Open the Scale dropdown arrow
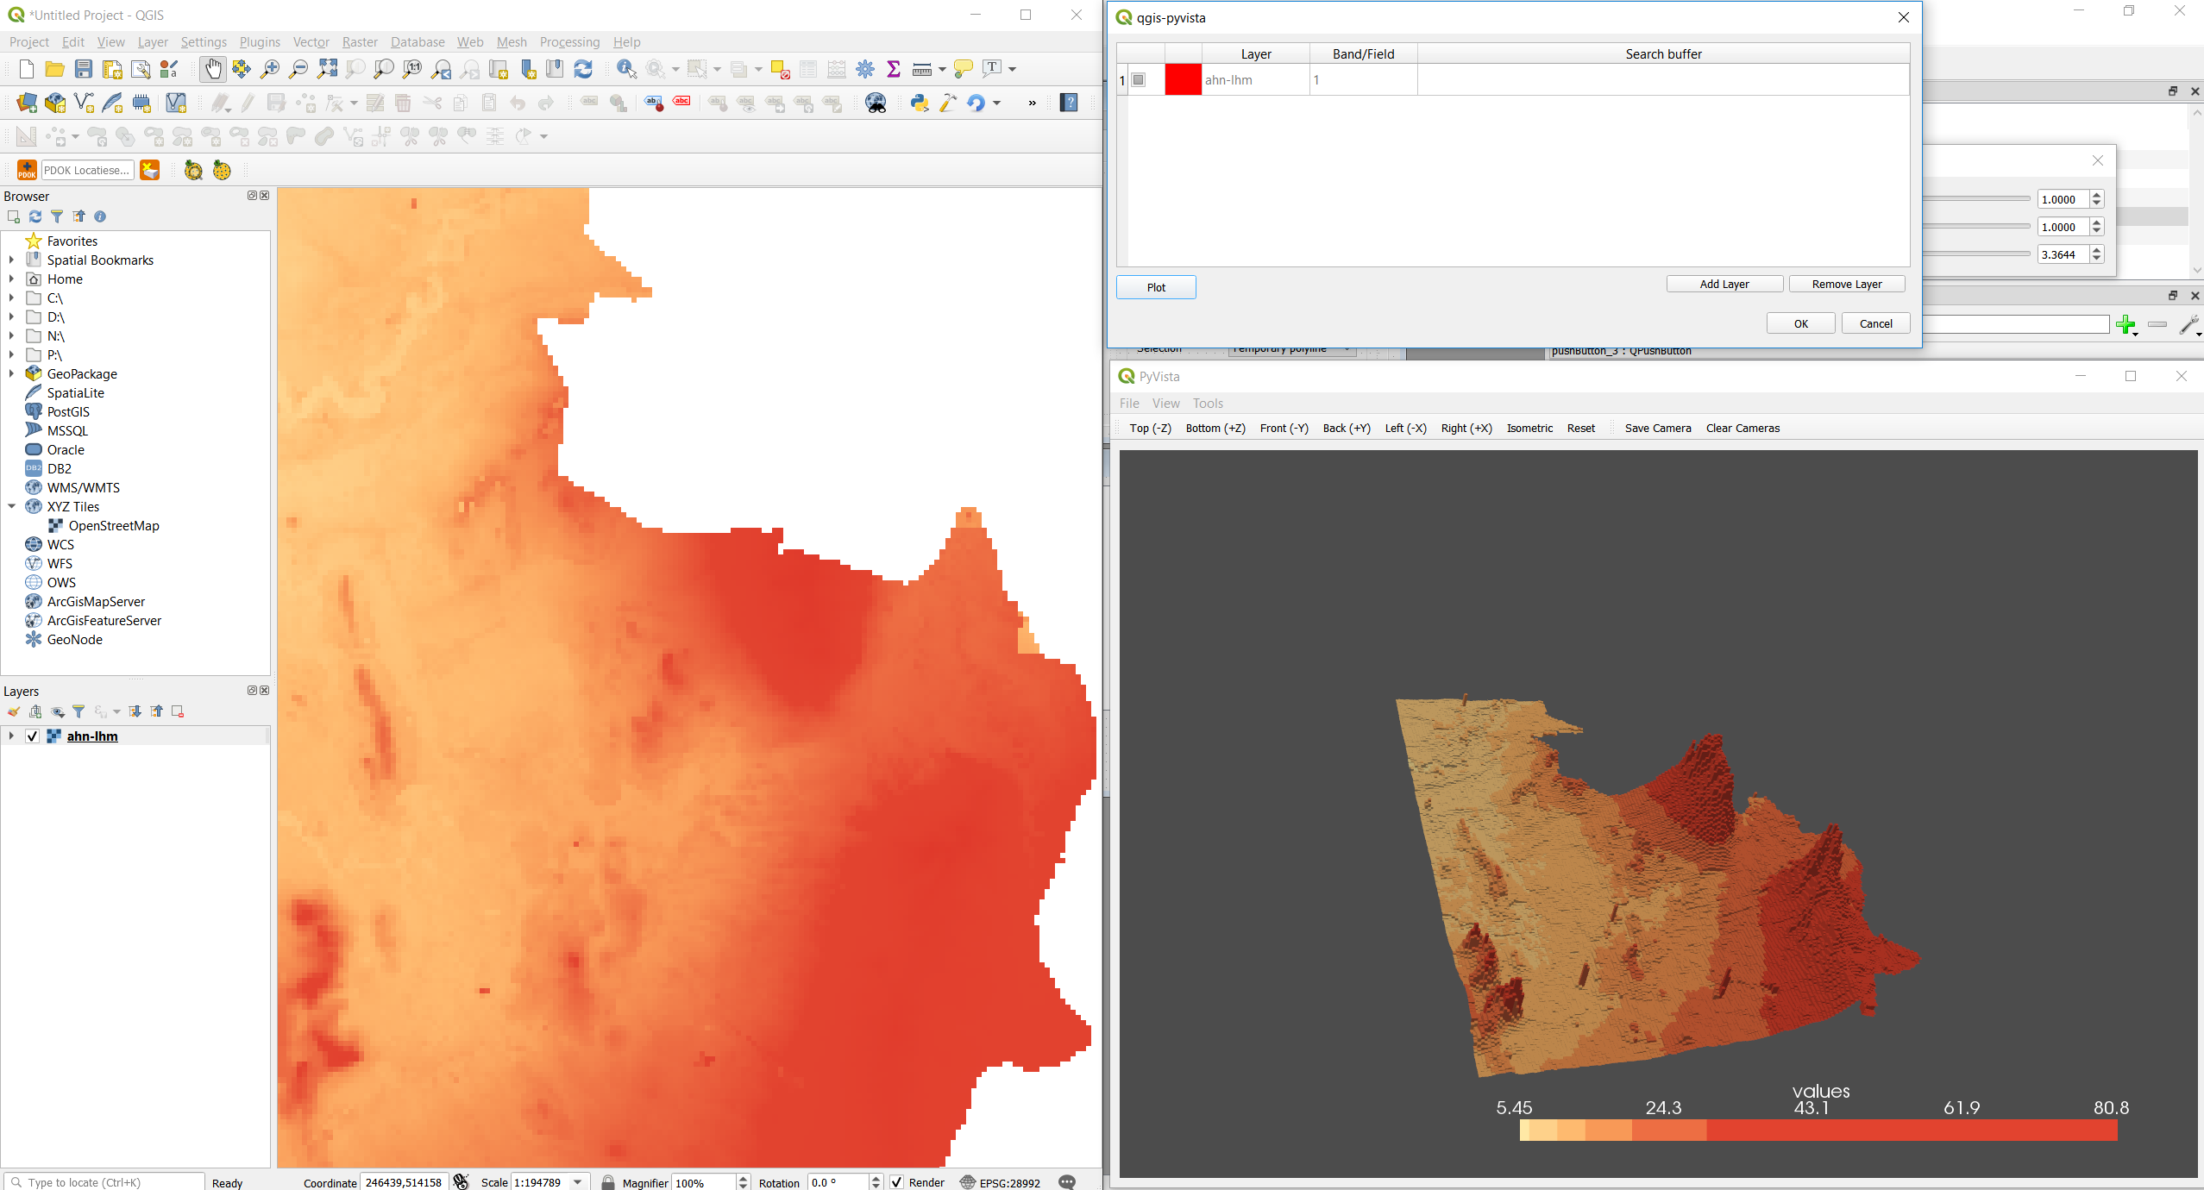This screenshot has height=1190, width=2204. (578, 1182)
